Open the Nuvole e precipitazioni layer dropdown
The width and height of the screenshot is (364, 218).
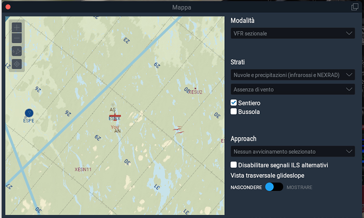click(x=293, y=75)
